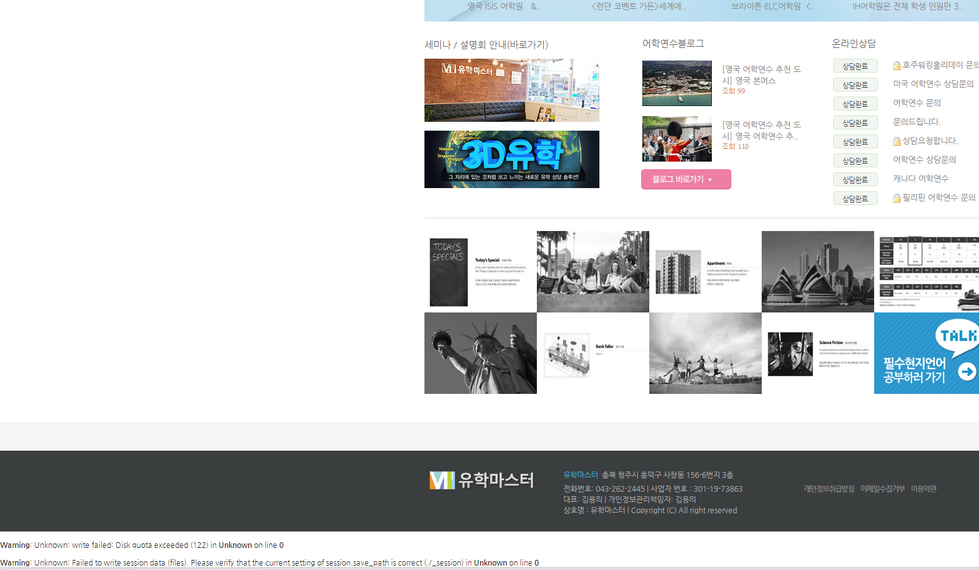Screen dimensions: 979x570
Task: Open 미국 어학연수 상담문의 post
Action: [x=933, y=84]
